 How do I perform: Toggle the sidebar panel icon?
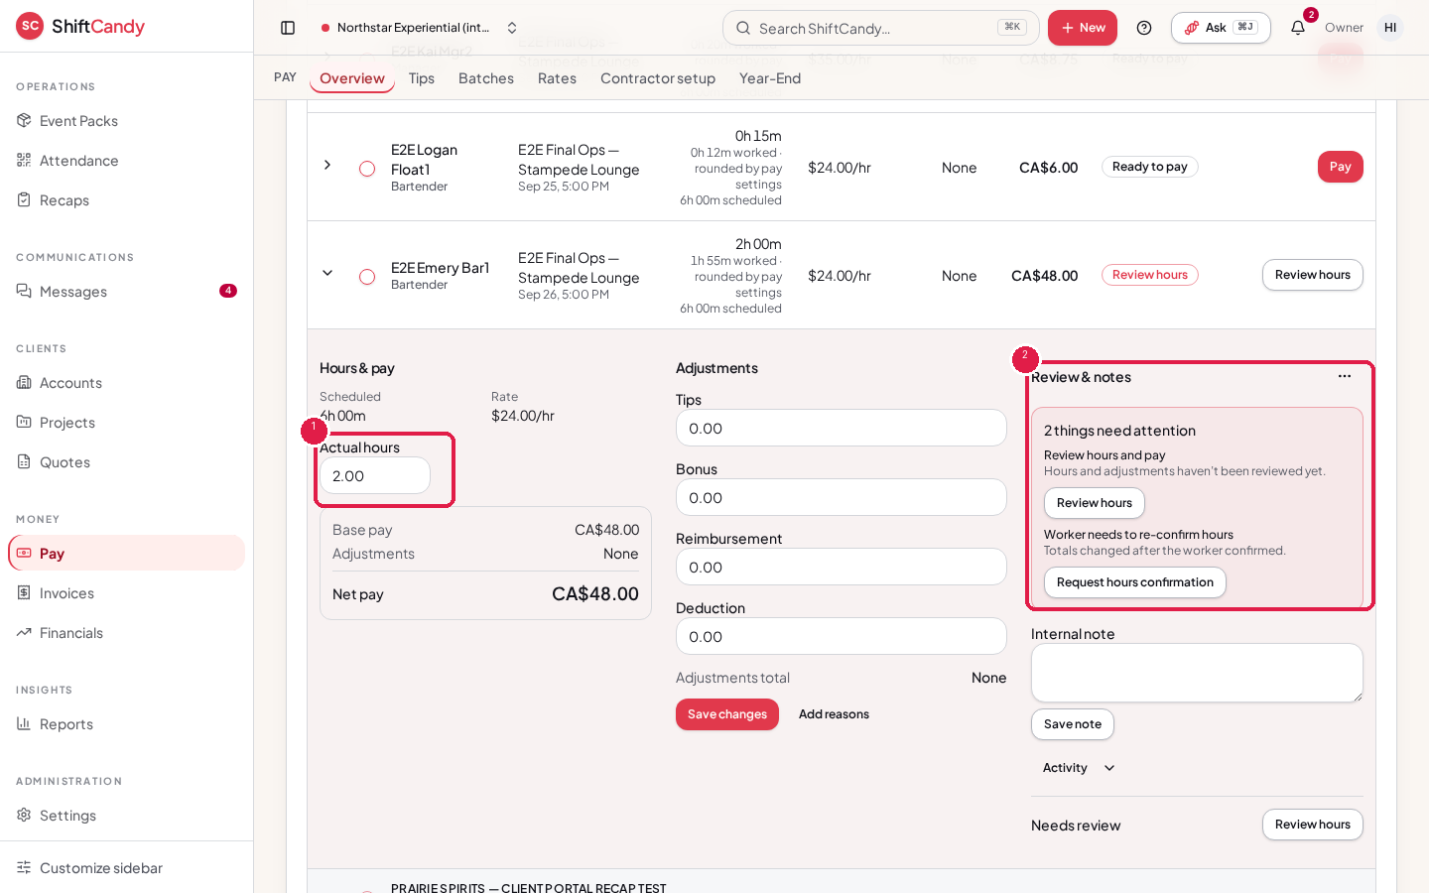click(288, 28)
